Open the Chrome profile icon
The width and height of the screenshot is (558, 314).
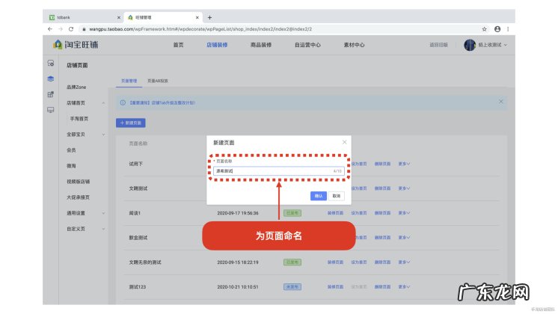point(497,29)
